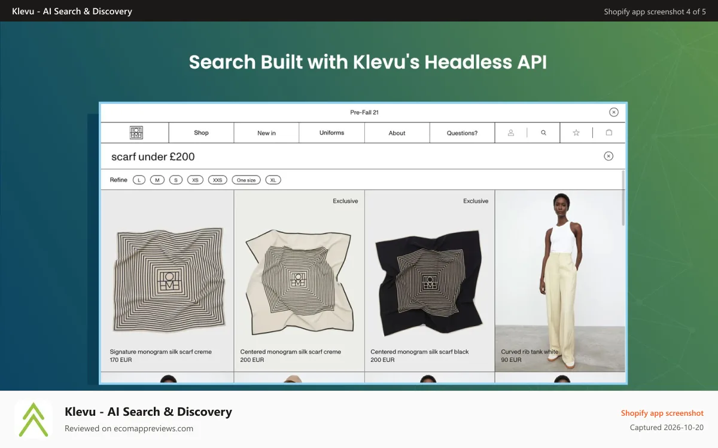Viewport: 718px width, 448px height.
Task: Click the 170 EUR price text
Action: (x=121, y=360)
